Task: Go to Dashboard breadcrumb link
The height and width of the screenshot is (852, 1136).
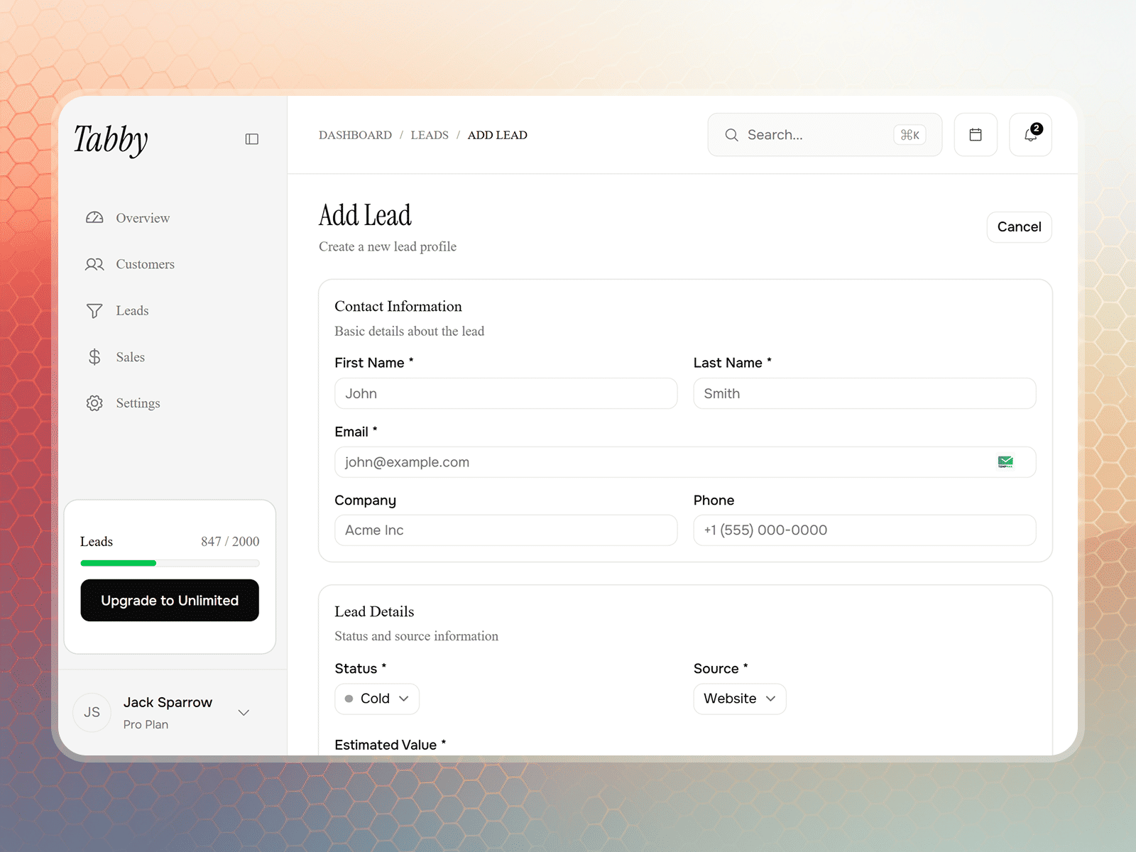Action: click(355, 135)
